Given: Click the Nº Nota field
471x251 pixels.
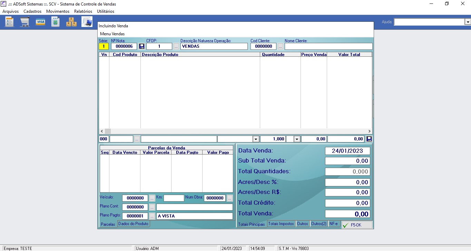Looking at the screenshot, I should coord(124,46).
